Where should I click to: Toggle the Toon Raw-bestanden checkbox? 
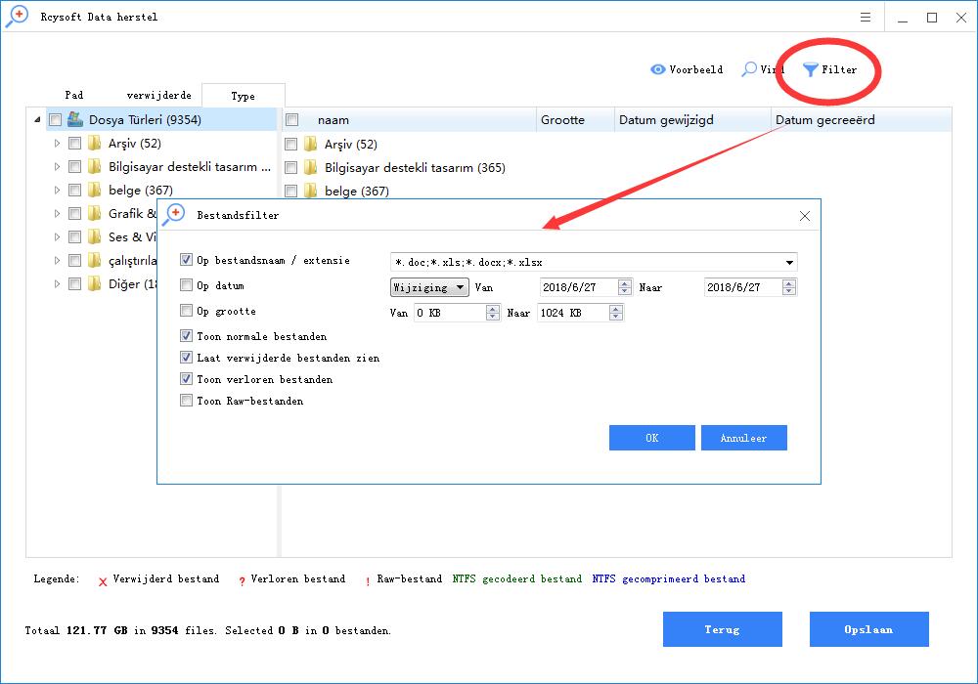[187, 401]
